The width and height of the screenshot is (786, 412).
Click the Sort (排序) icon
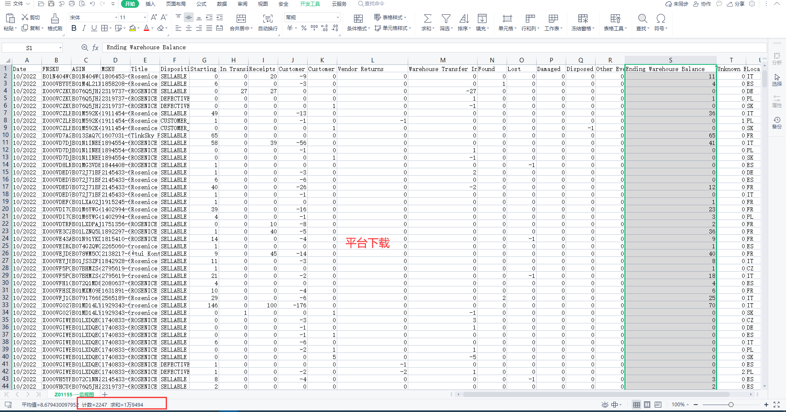pyautogui.click(x=464, y=18)
